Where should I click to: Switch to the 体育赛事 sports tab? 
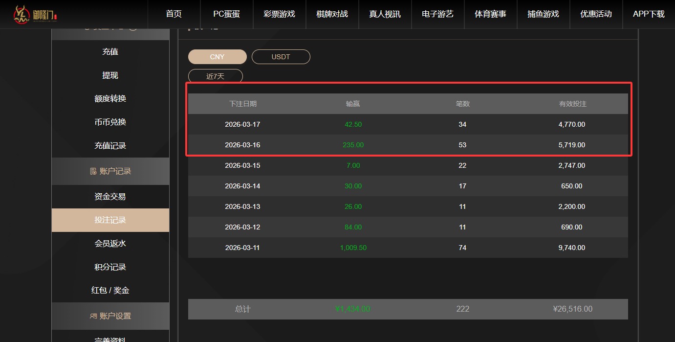490,14
